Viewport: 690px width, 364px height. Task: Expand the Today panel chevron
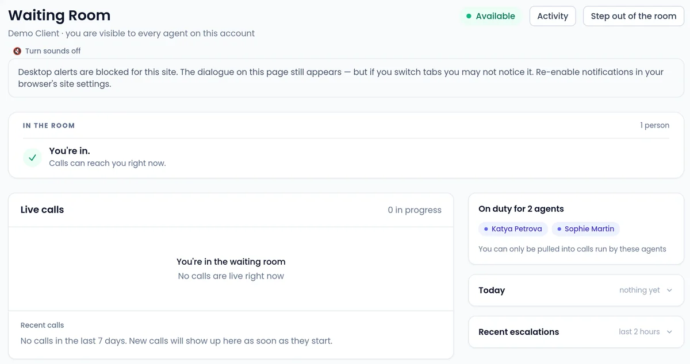tap(669, 291)
